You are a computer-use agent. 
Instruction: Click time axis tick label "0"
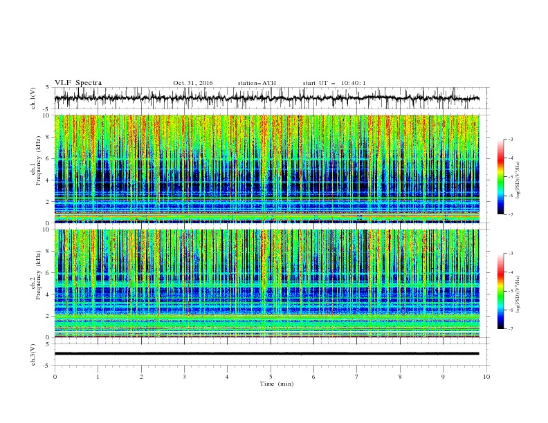click(55, 377)
